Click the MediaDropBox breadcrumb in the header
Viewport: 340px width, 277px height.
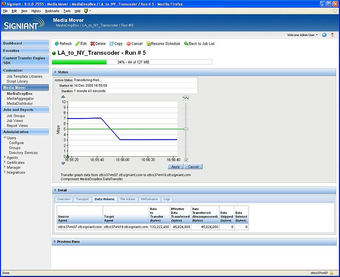(x=67, y=25)
